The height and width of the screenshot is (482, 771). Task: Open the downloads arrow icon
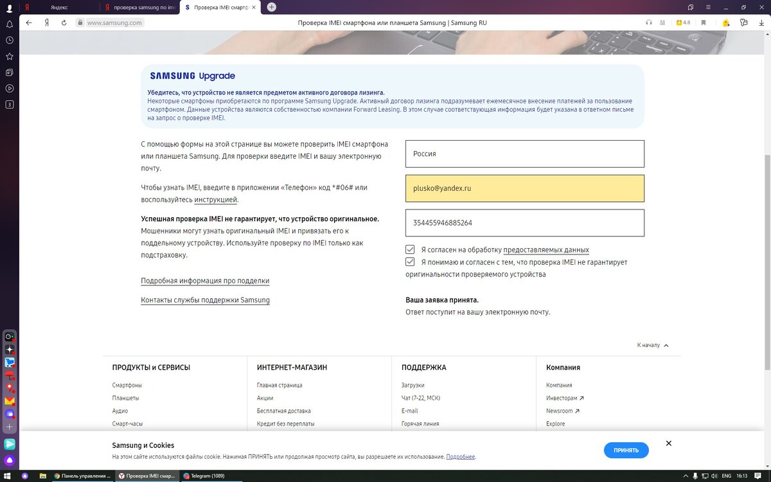[761, 22]
